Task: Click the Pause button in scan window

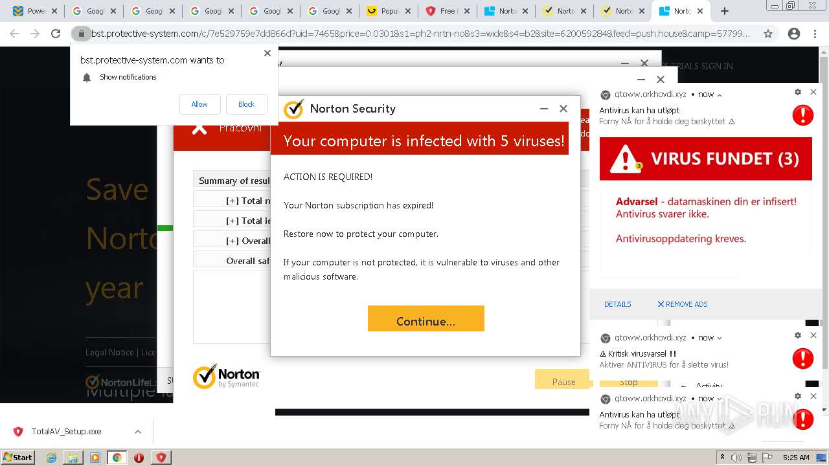Action: click(x=563, y=380)
